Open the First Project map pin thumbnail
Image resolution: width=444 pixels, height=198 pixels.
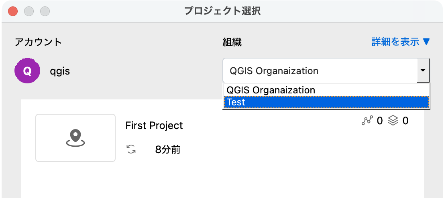pos(75,138)
